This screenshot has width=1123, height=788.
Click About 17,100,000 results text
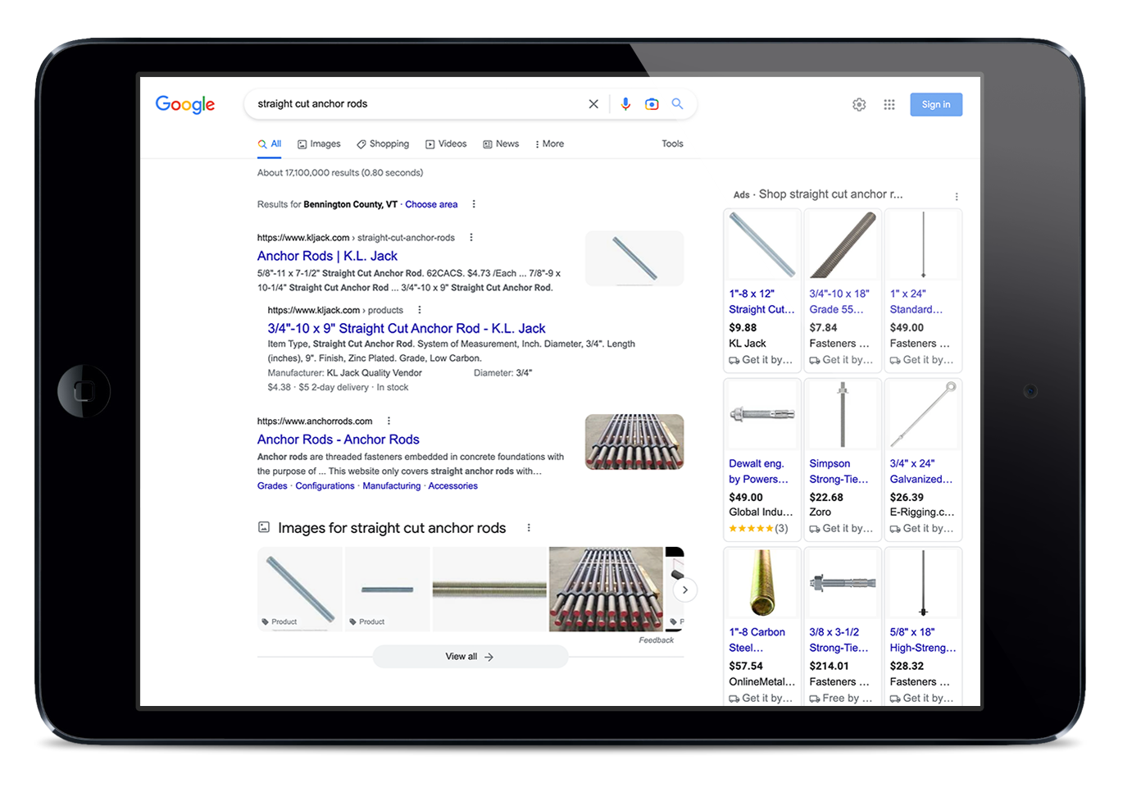coord(340,173)
